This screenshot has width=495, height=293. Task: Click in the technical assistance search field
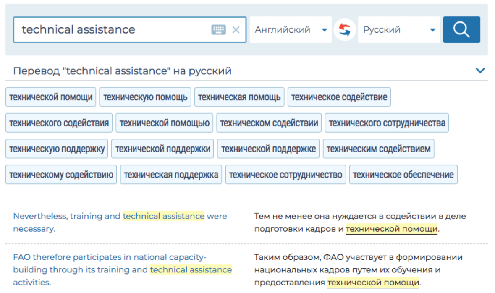(x=110, y=30)
